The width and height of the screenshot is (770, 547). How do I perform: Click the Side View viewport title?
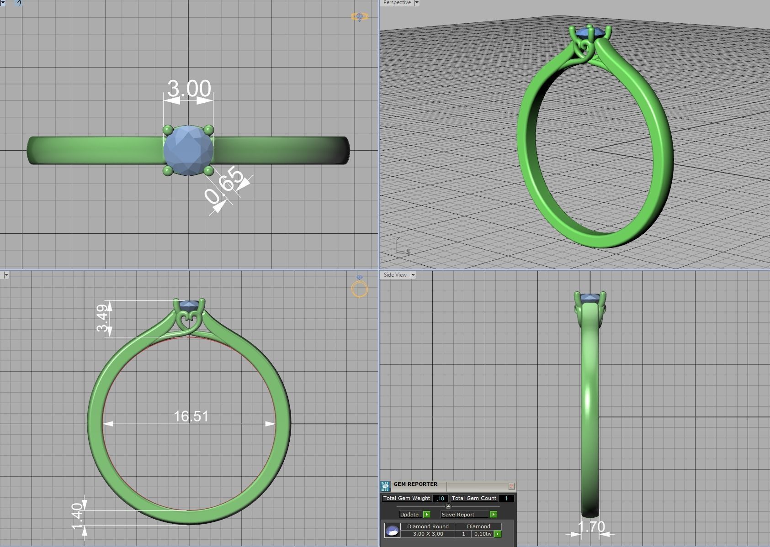pos(395,275)
